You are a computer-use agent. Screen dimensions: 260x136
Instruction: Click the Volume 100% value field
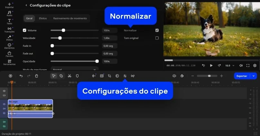110,30
